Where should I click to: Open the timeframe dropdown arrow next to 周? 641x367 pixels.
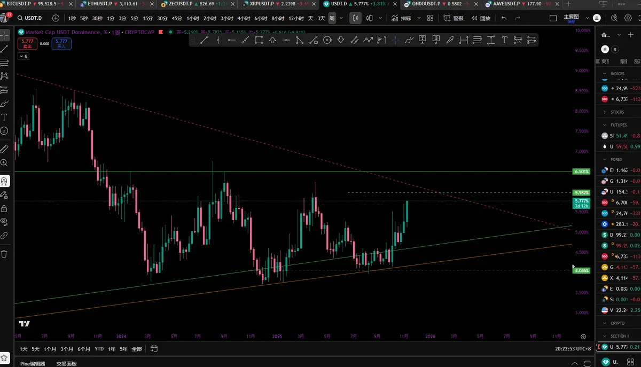tap(341, 18)
